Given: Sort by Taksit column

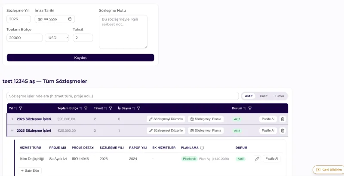Looking at the screenshot, I should [x=105, y=108].
